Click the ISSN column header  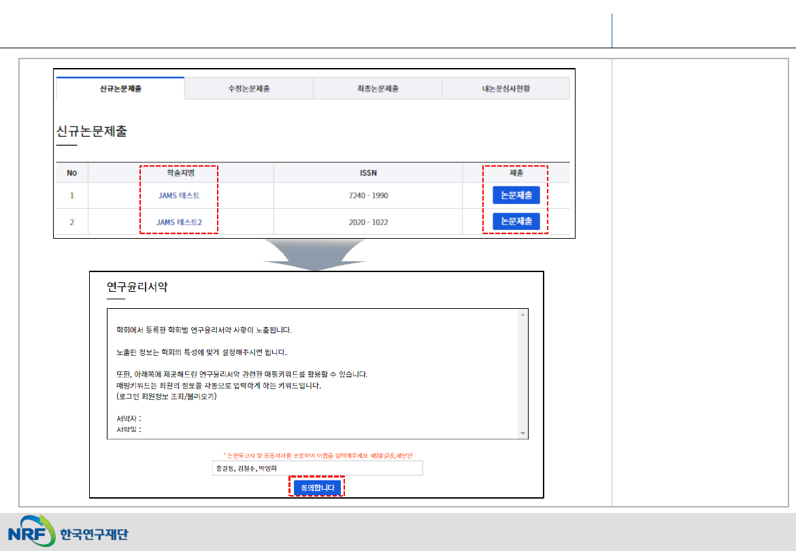click(368, 173)
